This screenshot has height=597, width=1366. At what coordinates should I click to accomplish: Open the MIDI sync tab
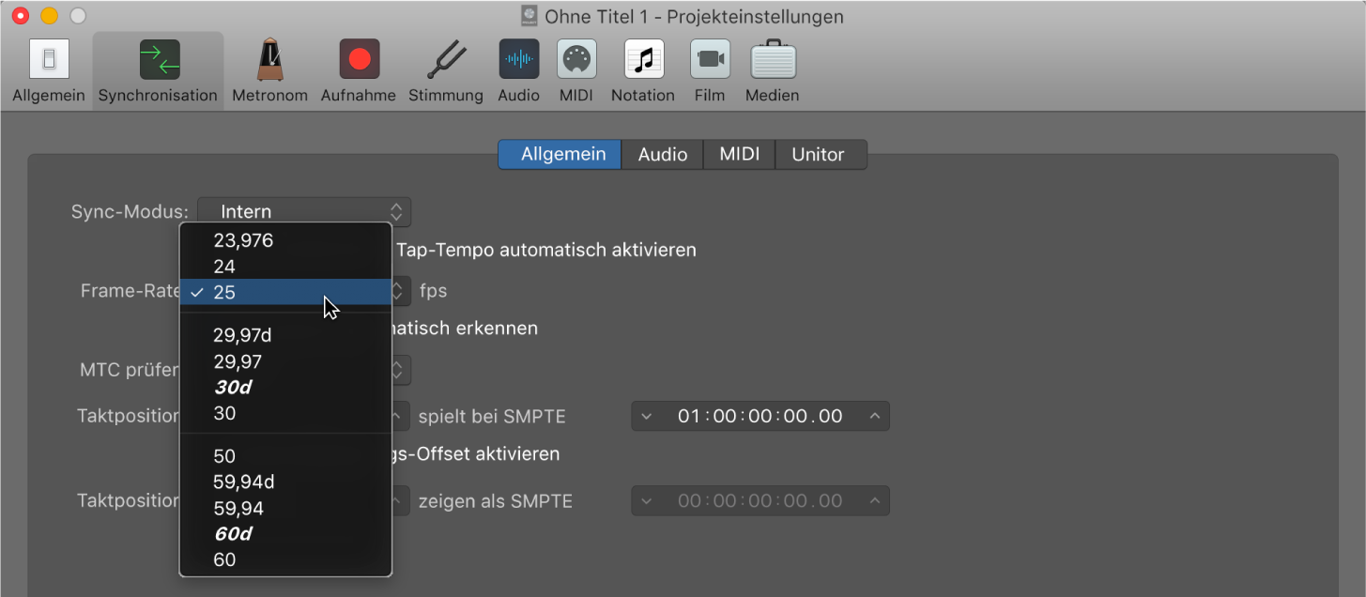[x=739, y=154]
